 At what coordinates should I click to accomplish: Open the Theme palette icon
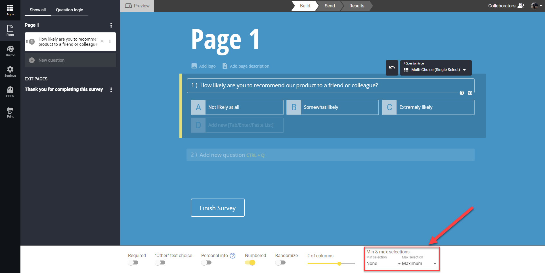click(10, 49)
